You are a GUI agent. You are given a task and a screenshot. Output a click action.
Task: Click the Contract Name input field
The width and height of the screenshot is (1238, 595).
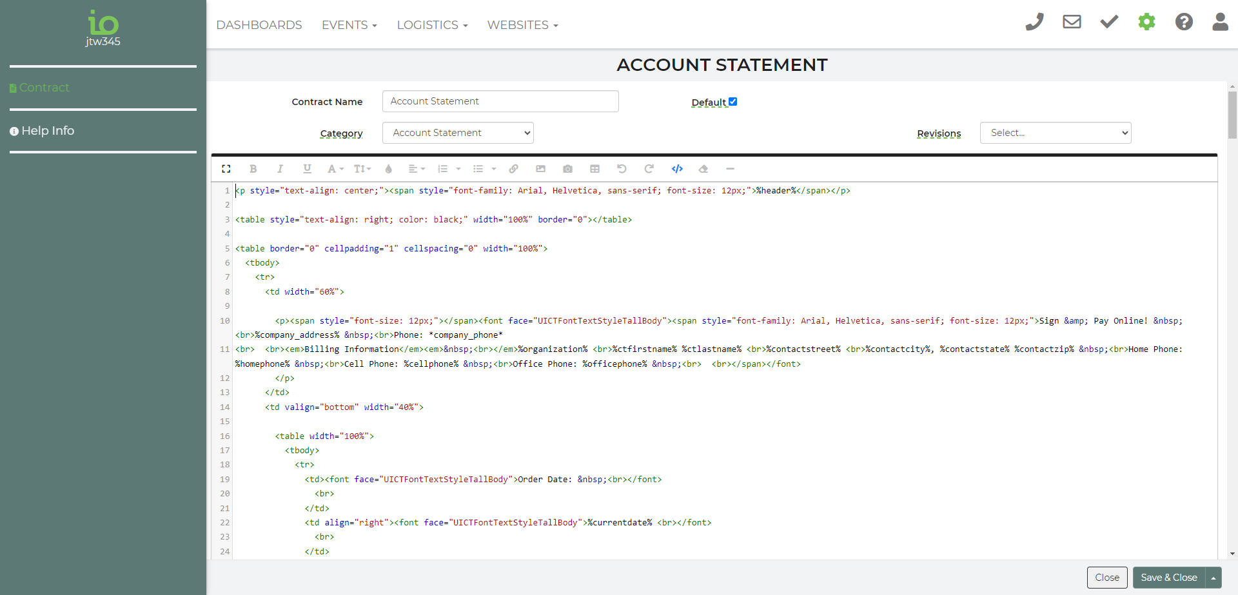(500, 101)
